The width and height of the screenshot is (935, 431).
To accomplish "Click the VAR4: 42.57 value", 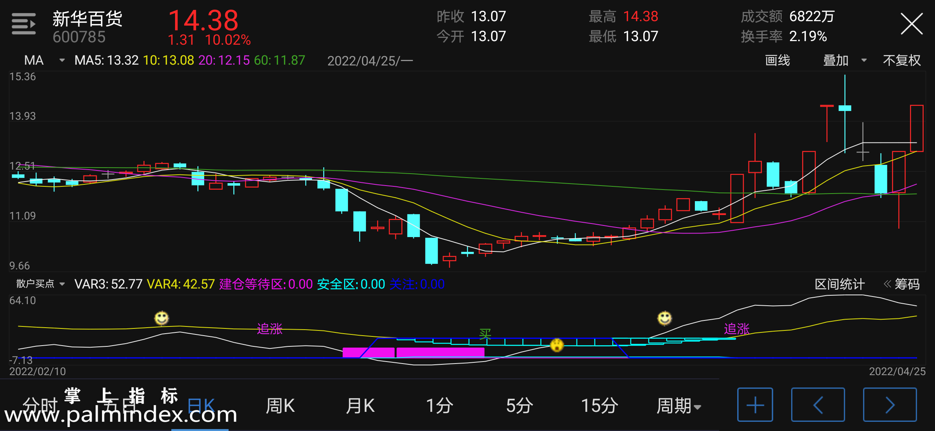I will 181,284.
